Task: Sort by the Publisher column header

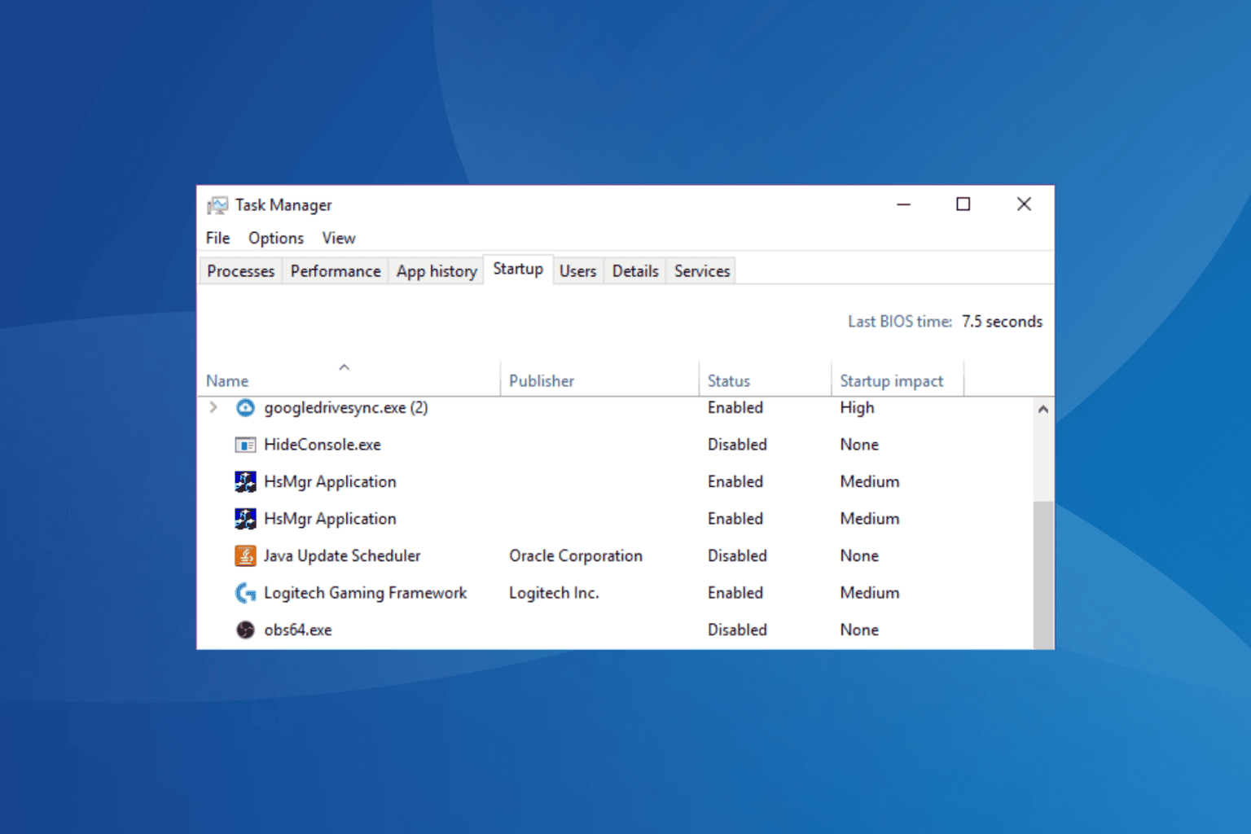Action: [599, 380]
